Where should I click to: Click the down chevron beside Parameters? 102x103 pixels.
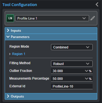[8, 37]
